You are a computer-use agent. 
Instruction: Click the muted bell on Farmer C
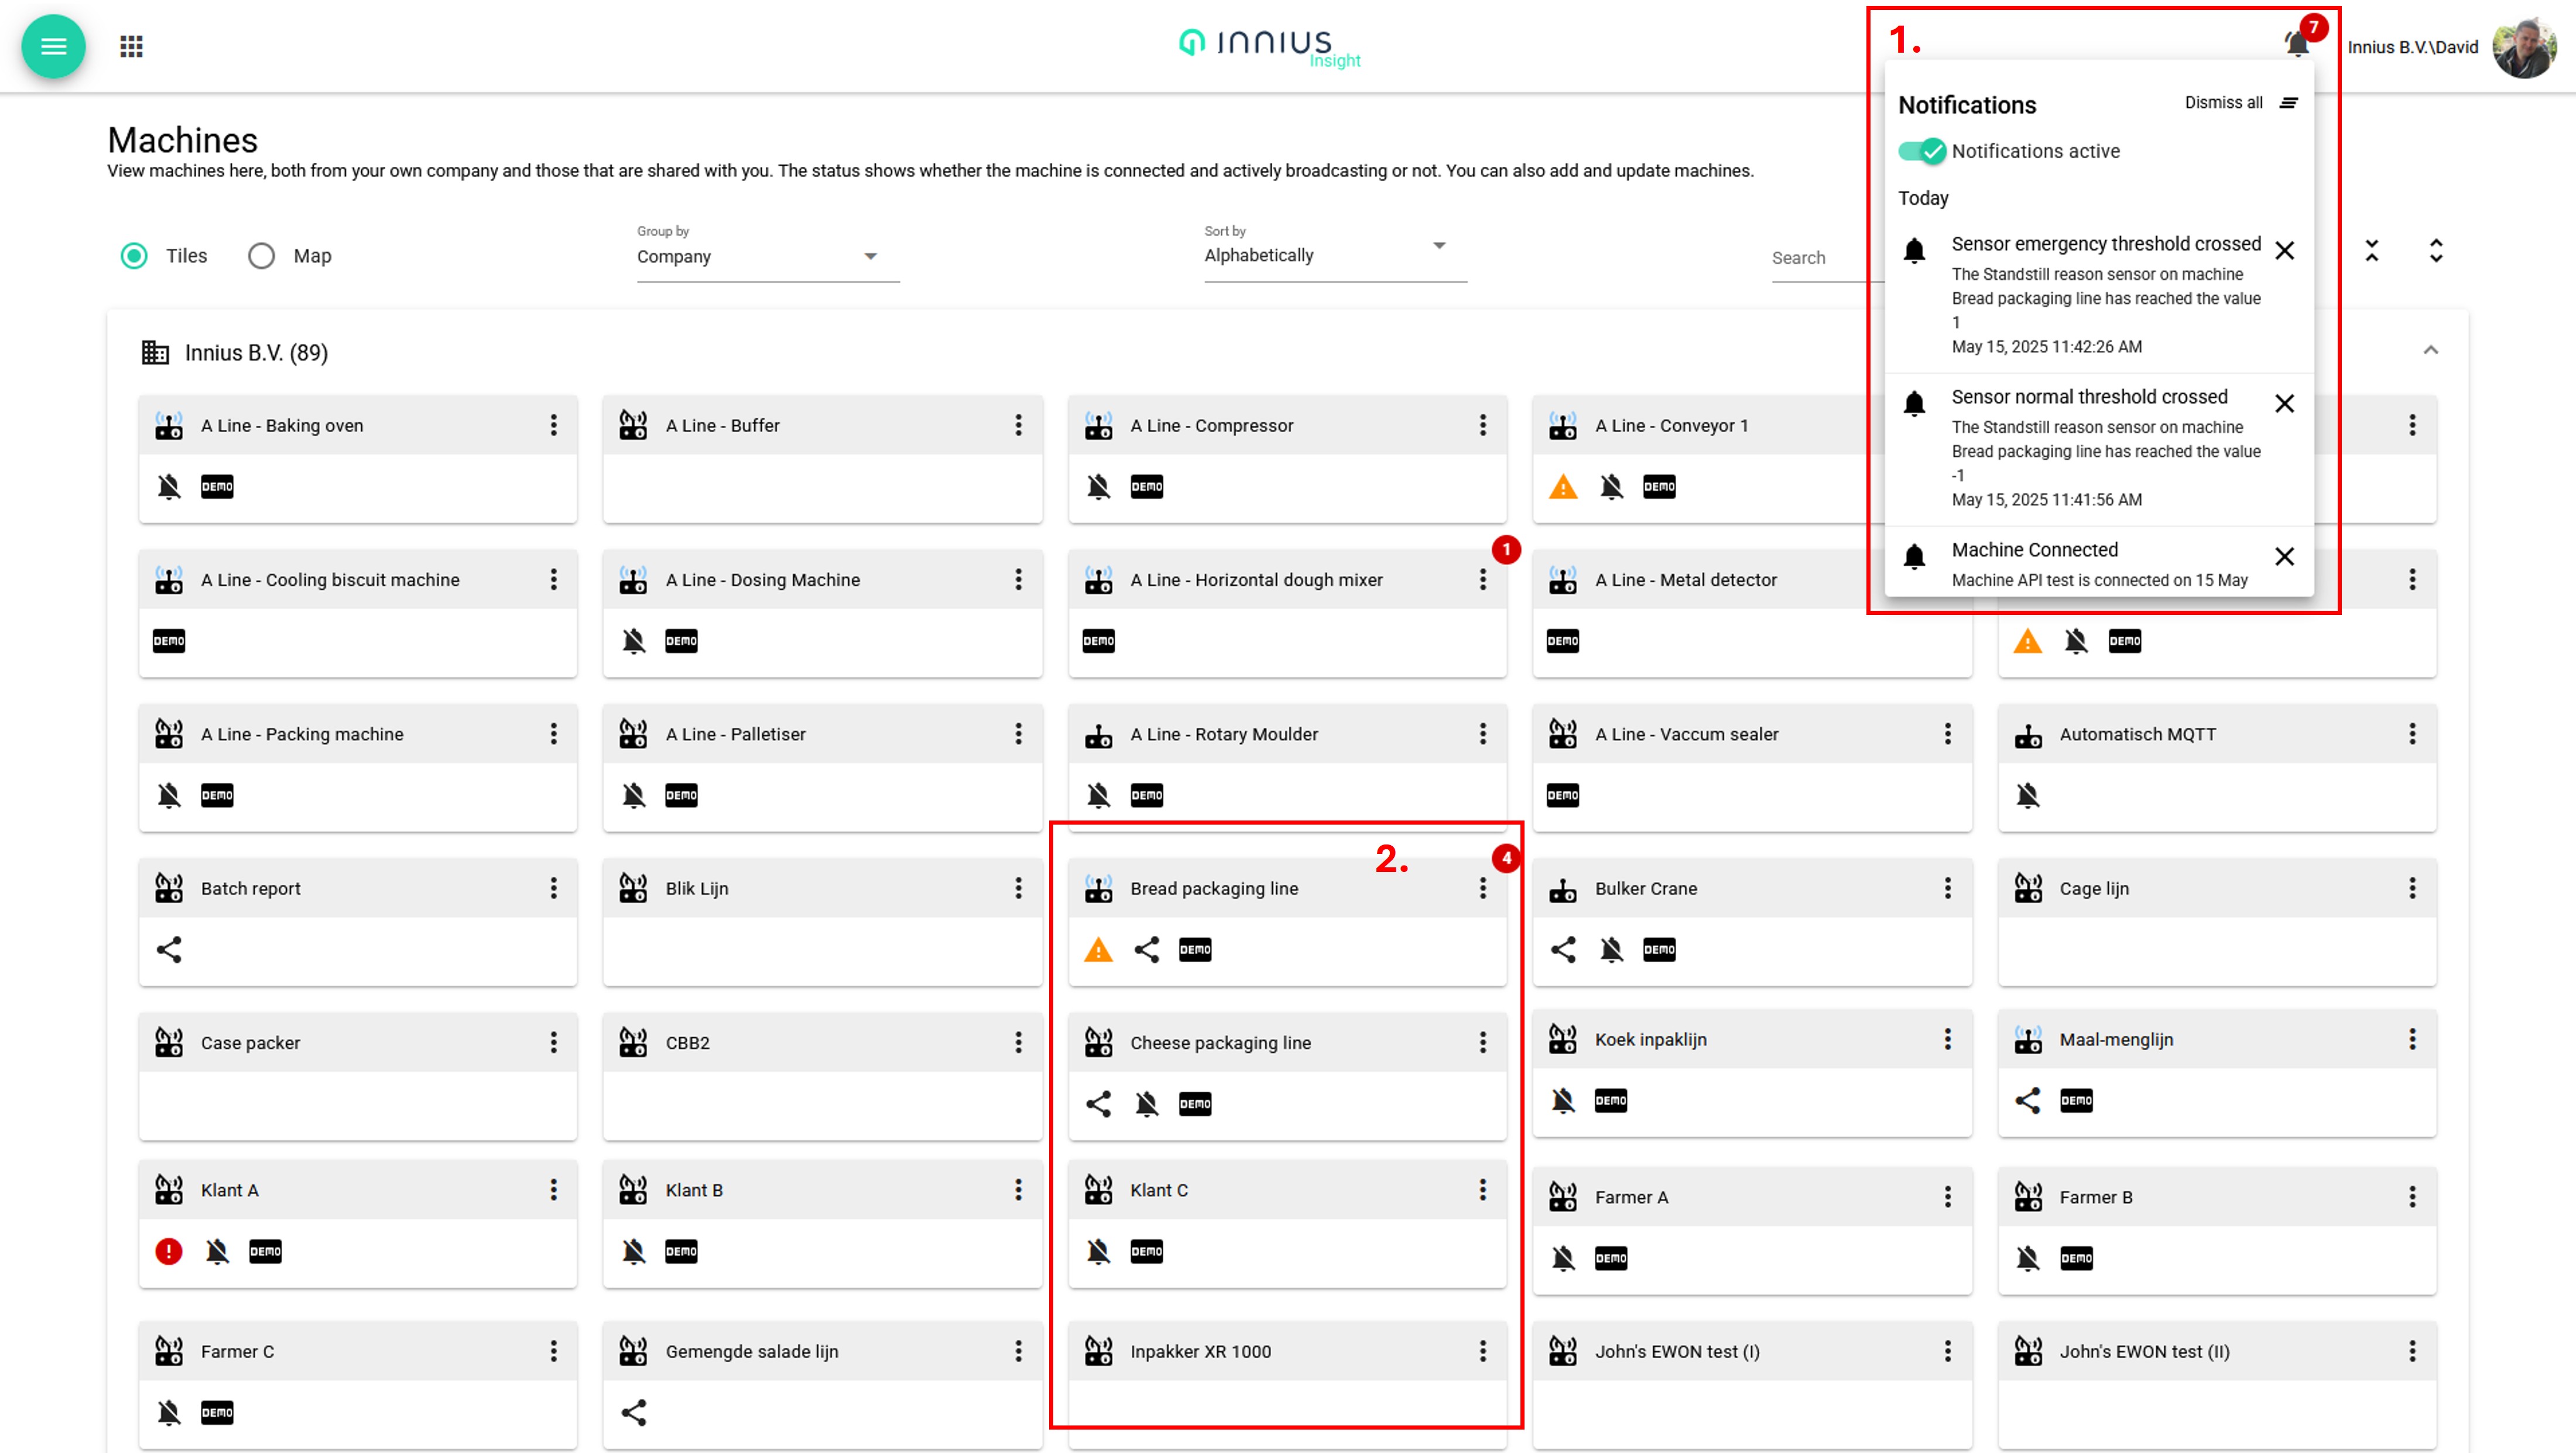[169, 1412]
